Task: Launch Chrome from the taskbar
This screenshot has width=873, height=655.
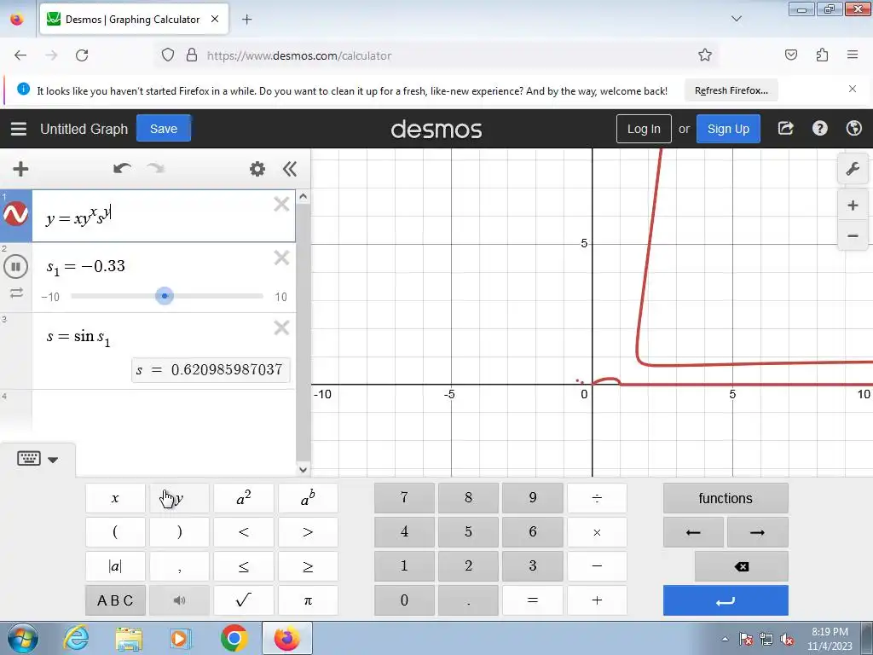Action: [x=234, y=638]
